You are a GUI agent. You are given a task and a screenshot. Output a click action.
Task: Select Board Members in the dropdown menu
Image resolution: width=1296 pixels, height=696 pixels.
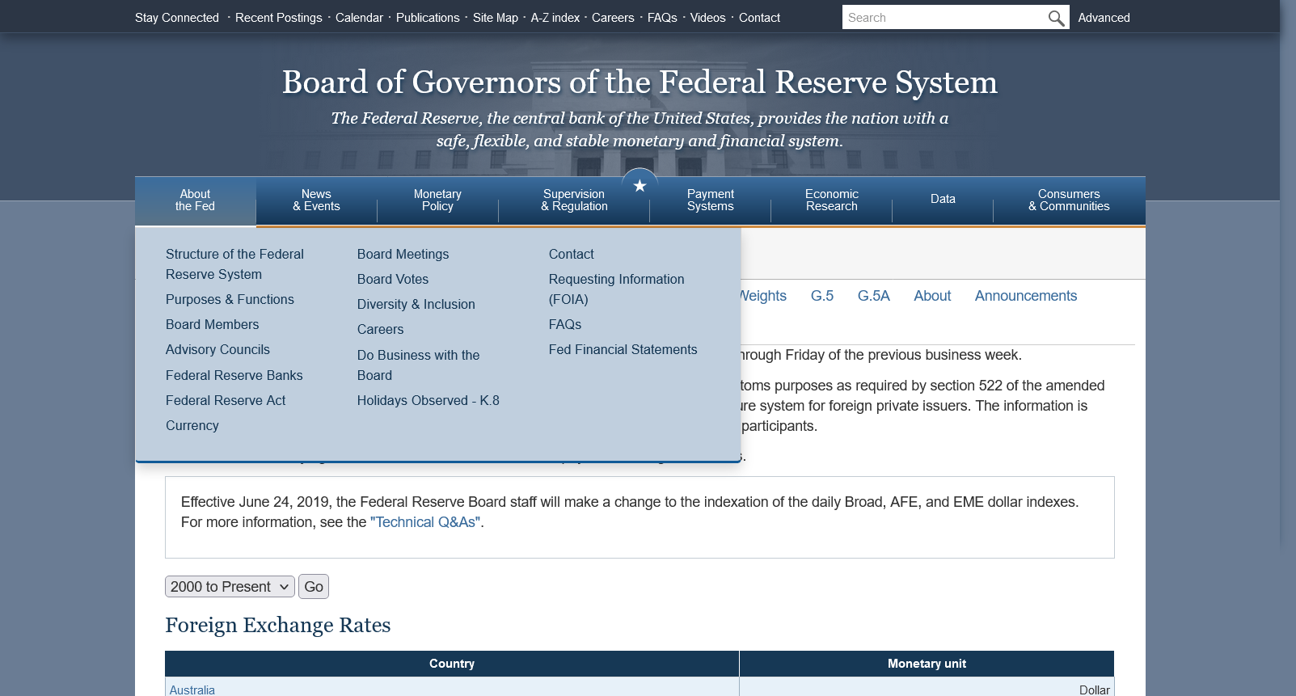click(x=212, y=325)
